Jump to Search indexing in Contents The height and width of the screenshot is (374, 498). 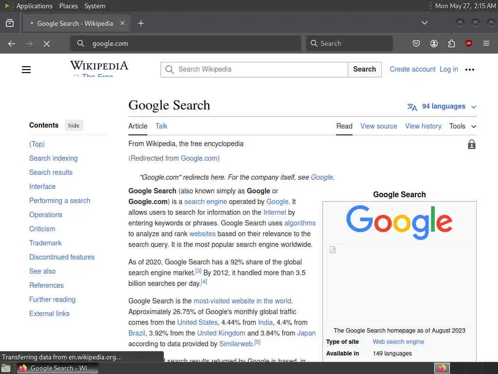pos(53,158)
